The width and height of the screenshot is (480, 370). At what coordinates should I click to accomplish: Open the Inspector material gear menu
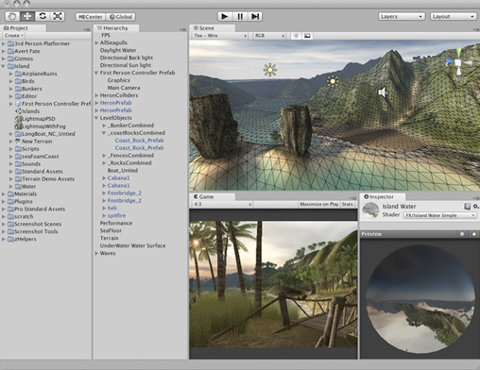click(475, 207)
